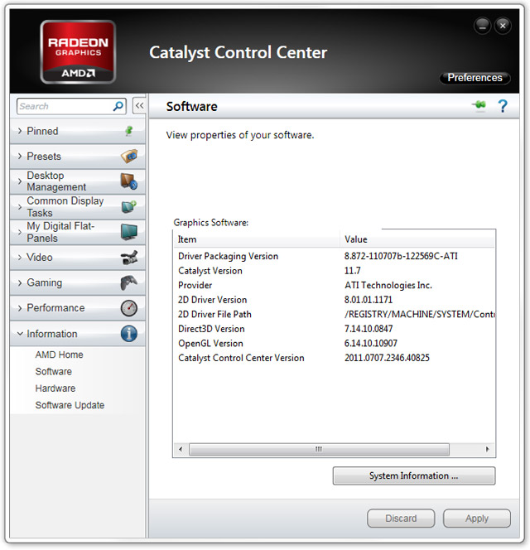This screenshot has width=530, height=550.
Task: Click the Discard button
Action: [x=401, y=518]
